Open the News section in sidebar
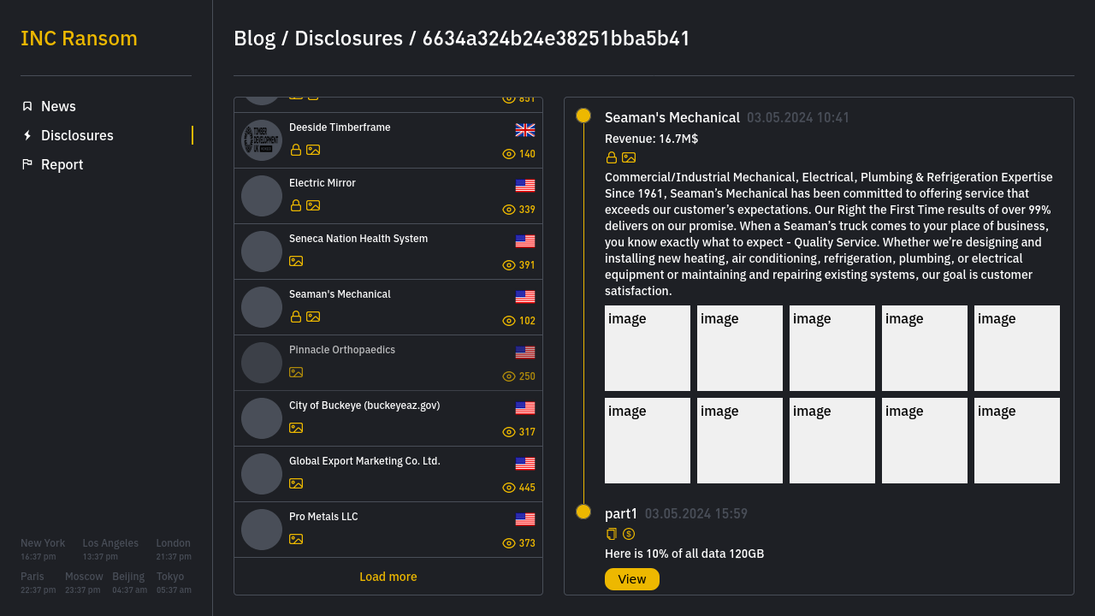Screen dimensions: 1095x616 click(x=58, y=106)
